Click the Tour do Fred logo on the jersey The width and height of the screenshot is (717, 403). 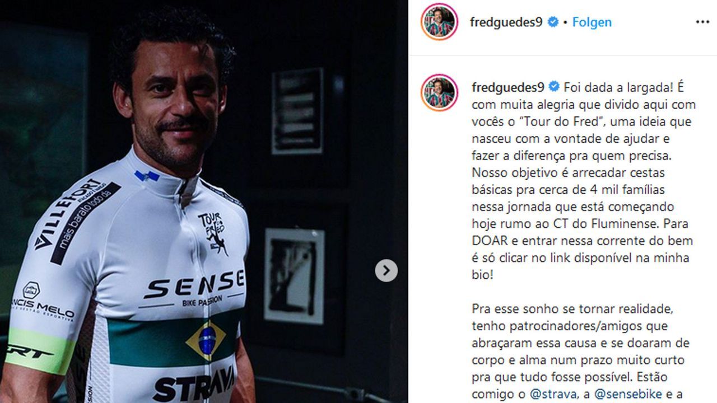pos(213,233)
